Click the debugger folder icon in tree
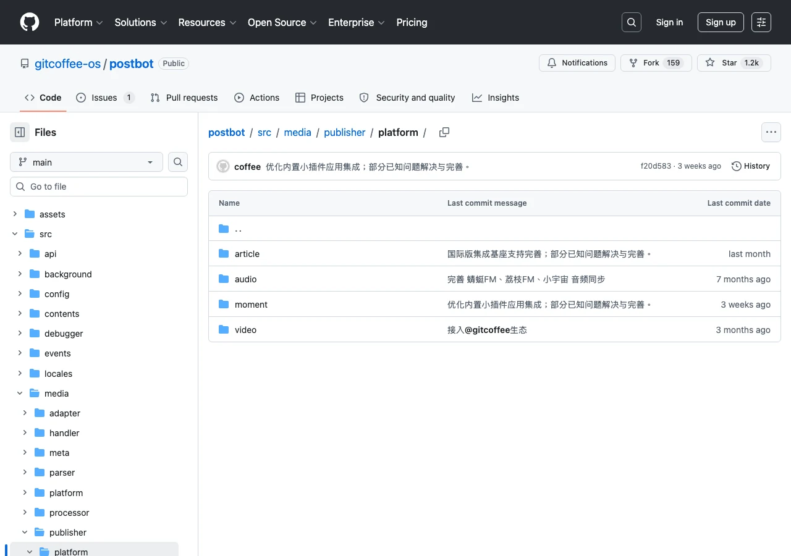This screenshot has height=556, width=791. click(35, 334)
